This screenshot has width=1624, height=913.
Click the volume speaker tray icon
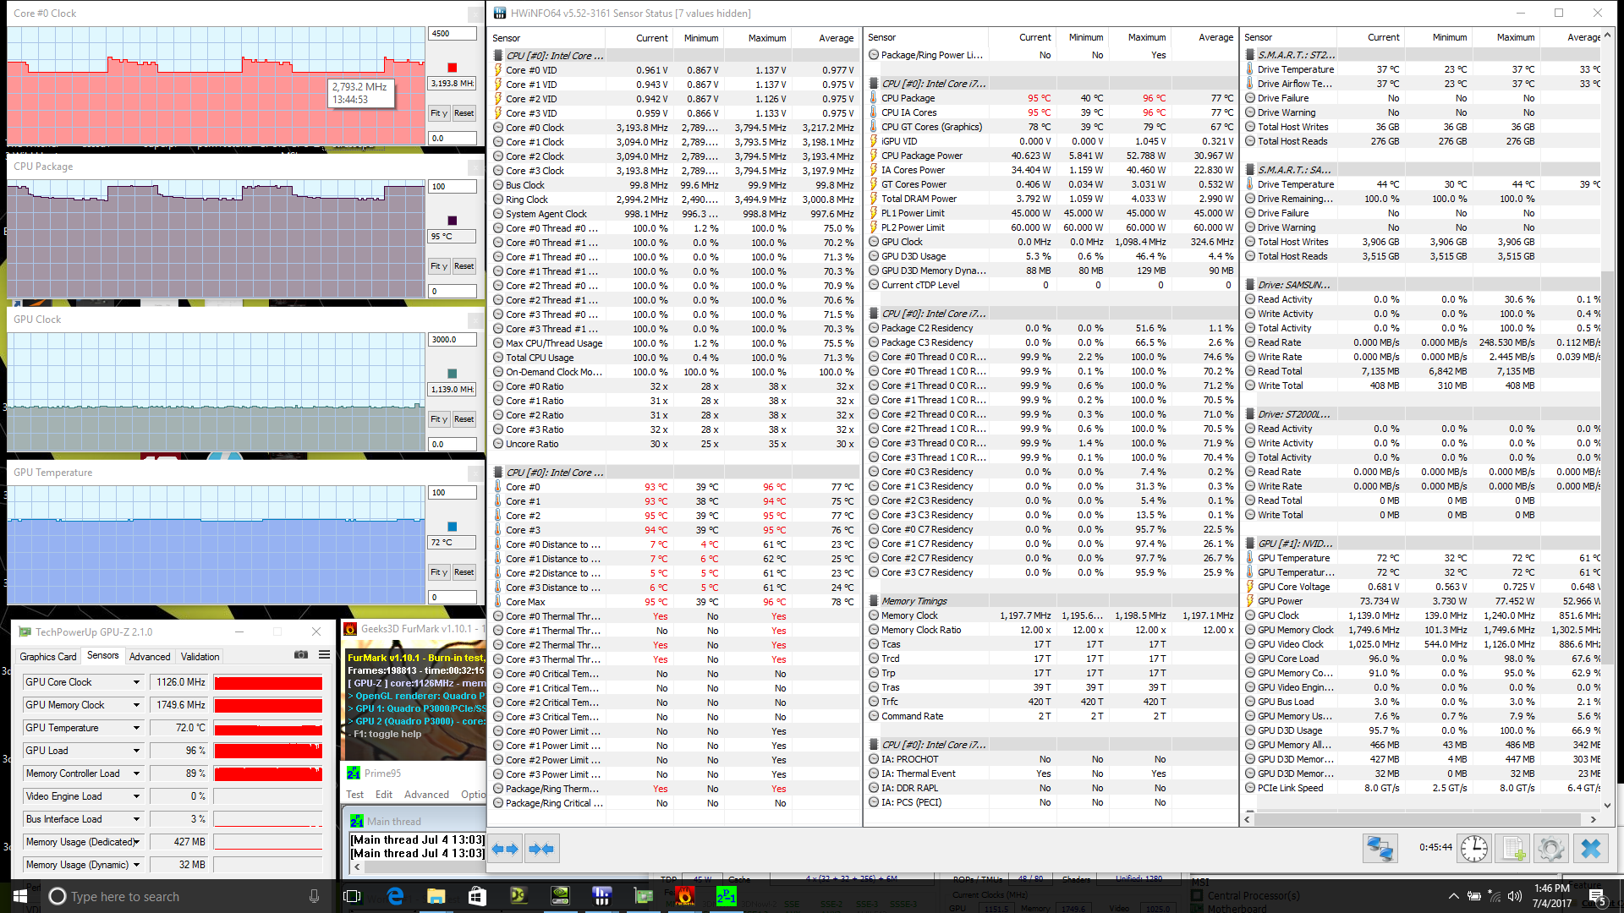tap(1515, 896)
